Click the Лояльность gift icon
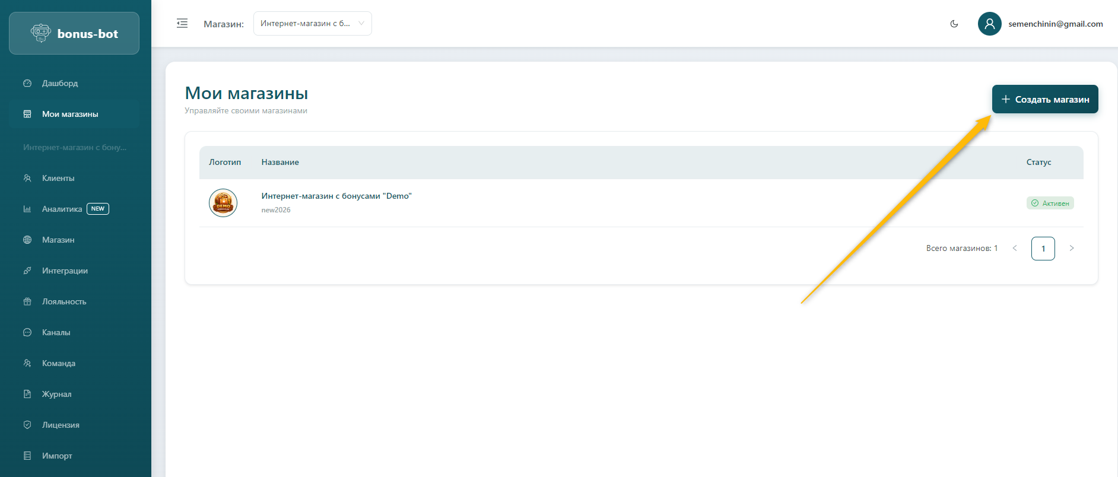The image size is (1118, 477). point(27,301)
